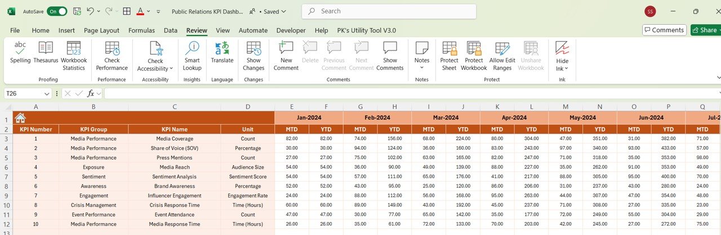The width and height of the screenshot is (721, 235).
Task: Collapse the ribbon with the chevron
Action: tap(718, 78)
